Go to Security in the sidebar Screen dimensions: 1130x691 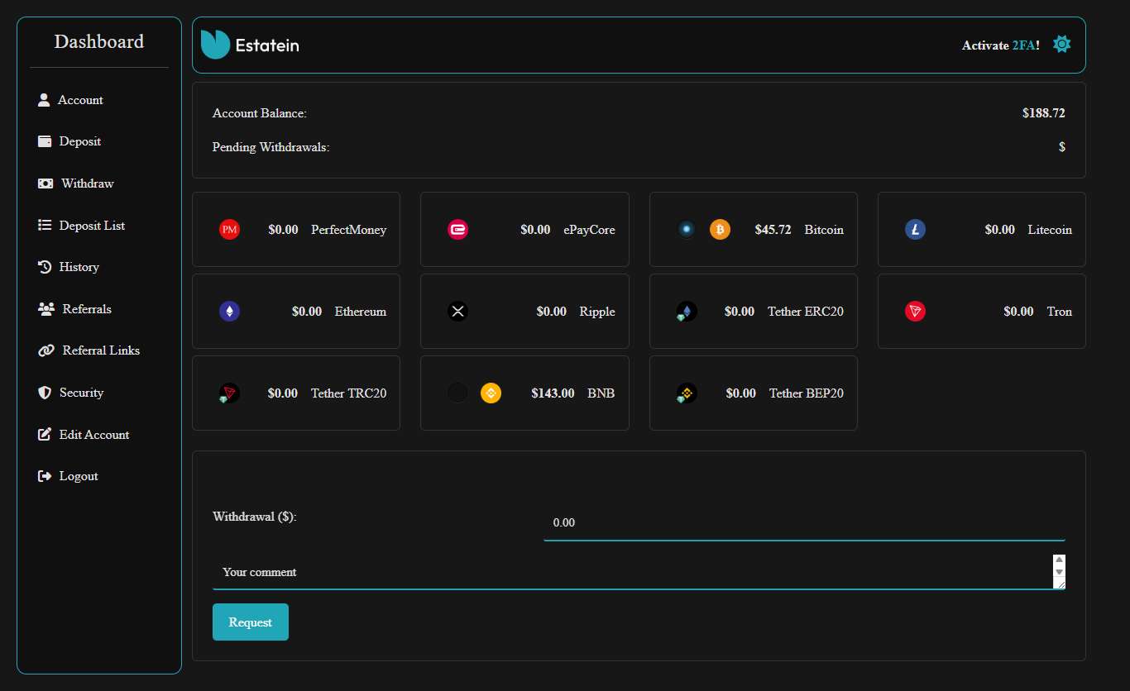pyautogui.click(x=81, y=393)
